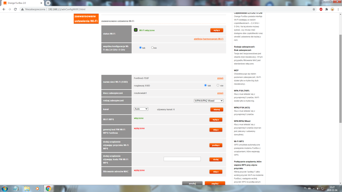Click the skanuj channel button

[217, 110]
